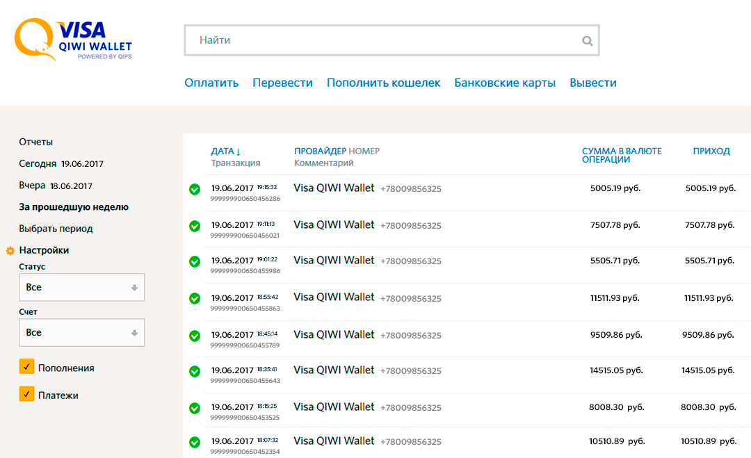Sort by ПРИХОД column header
The image size is (751, 458).
pyautogui.click(x=711, y=152)
